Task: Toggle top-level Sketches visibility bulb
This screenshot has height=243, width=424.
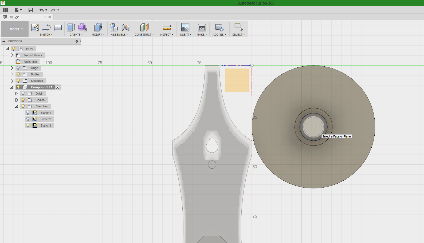Action: 18,81
